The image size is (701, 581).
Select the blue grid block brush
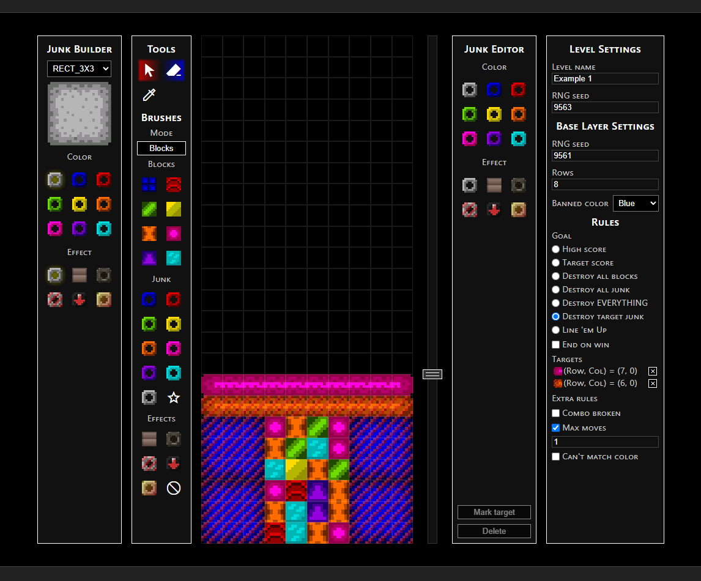click(x=149, y=184)
